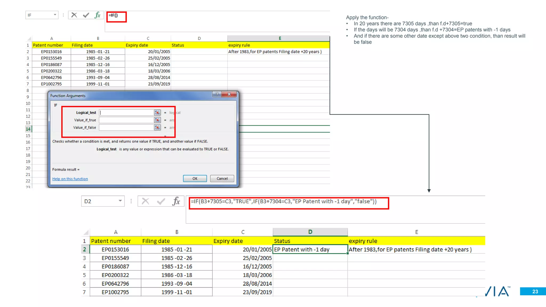Image resolution: width=546 pixels, height=307 pixels.
Task: Click top sheet cell EP0153016
Action: [51, 52]
